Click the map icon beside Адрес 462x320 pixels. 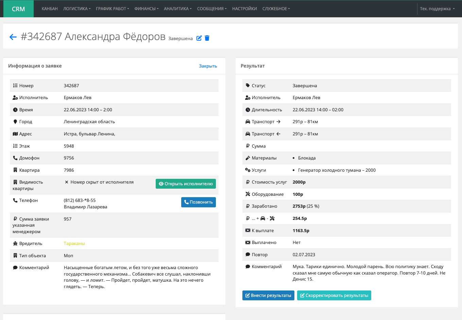(15, 134)
